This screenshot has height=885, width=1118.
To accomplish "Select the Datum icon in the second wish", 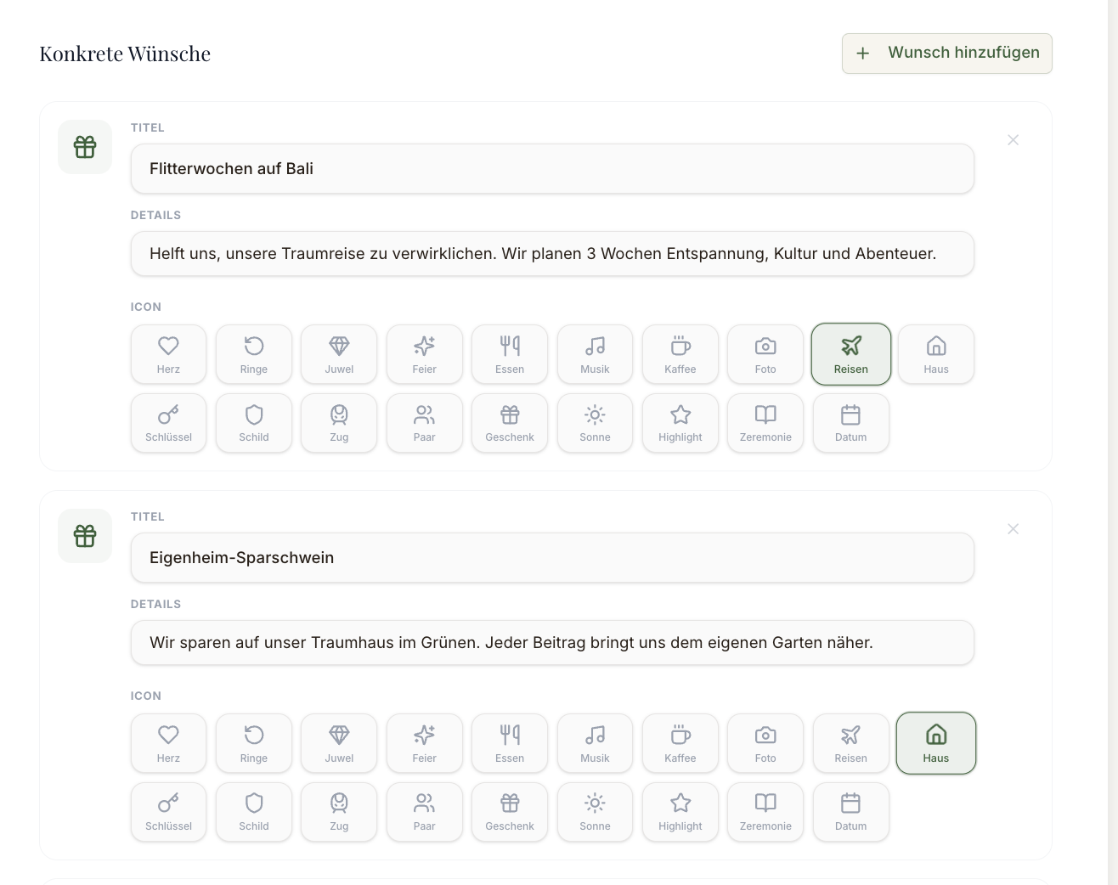I will click(x=850, y=812).
